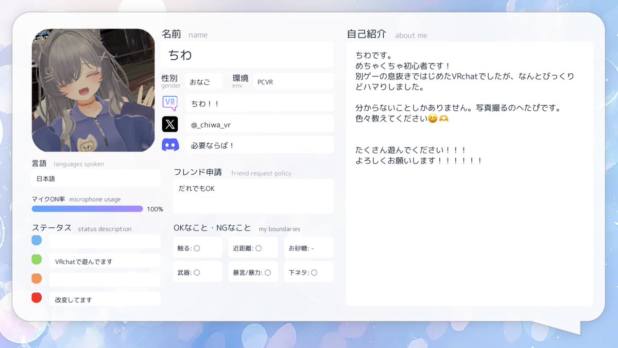Screen dimensions: 618x348
Task: Click the VRChat name field ちわ！！
Action: pos(260,103)
